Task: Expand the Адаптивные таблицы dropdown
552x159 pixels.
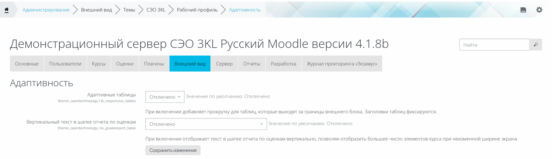Action: click(x=165, y=97)
